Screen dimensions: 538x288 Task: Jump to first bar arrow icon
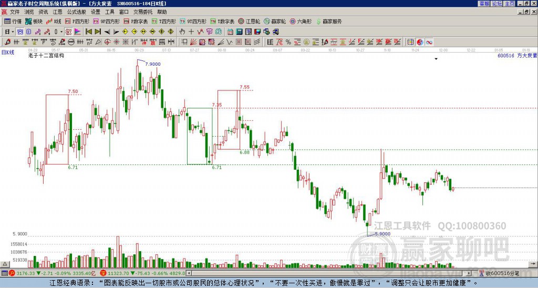(x=88, y=32)
